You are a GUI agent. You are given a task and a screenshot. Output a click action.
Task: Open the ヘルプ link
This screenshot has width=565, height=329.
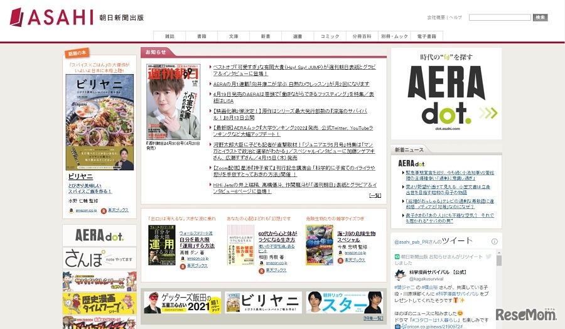coord(455,18)
